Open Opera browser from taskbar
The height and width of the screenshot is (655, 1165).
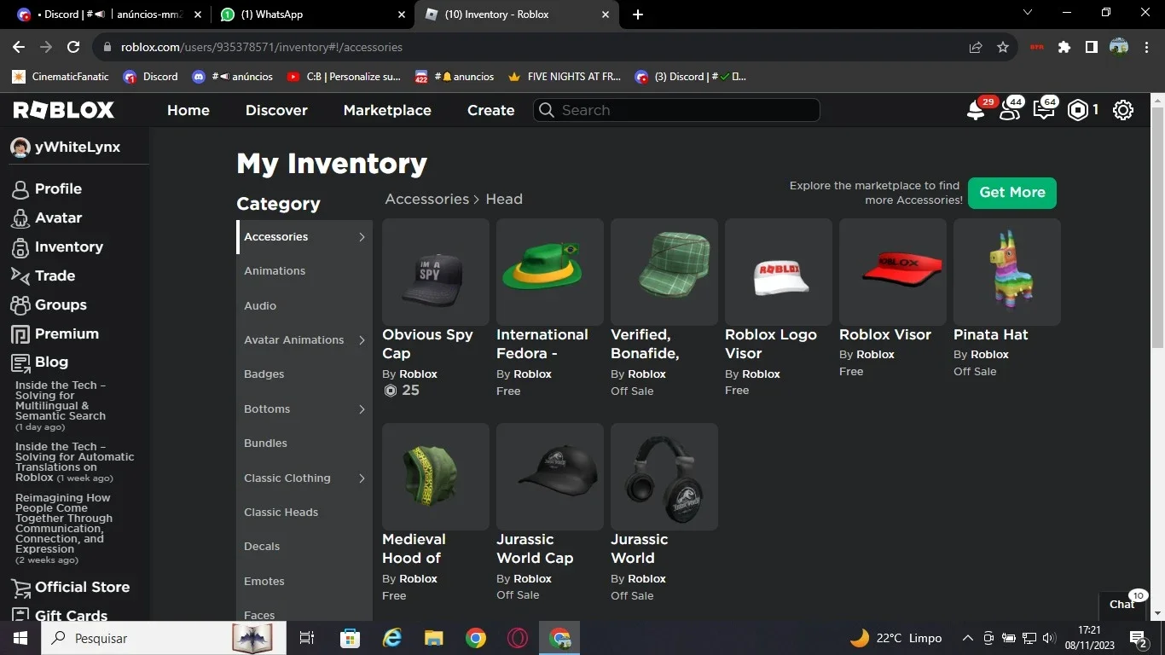coord(518,638)
